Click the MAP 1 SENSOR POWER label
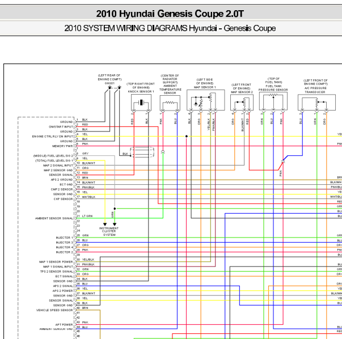This screenshot has height=339, width=342. [56, 262]
